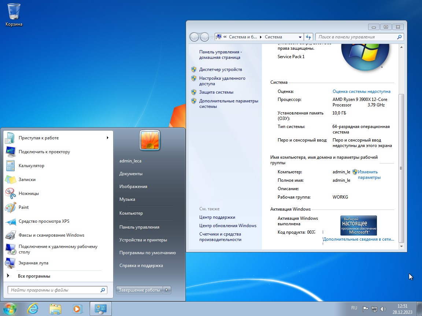Click the Windows Start orb

(x=10, y=309)
